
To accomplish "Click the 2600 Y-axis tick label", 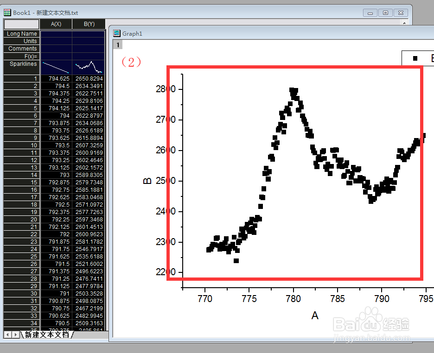I will click(x=166, y=150).
